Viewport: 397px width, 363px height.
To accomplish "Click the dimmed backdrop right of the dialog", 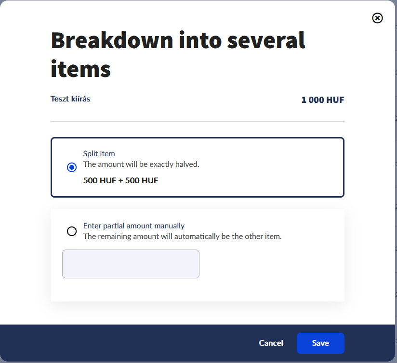I will (x=396, y=192).
